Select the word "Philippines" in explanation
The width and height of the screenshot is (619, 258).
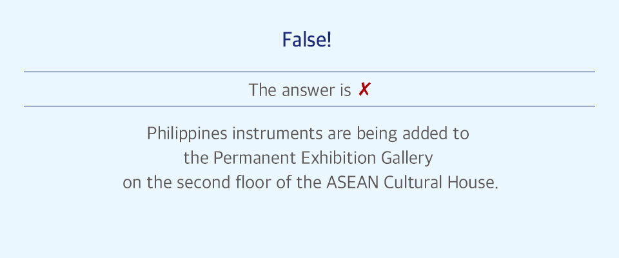187,134
